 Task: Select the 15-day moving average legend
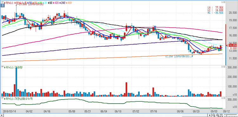(x=35, y=3)
